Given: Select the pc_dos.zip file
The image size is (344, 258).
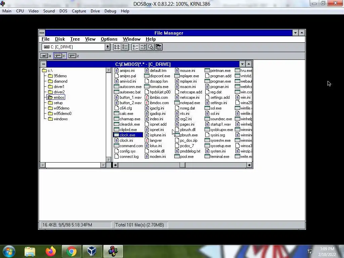Looking at the screenshot, I should tap(186, 140).
